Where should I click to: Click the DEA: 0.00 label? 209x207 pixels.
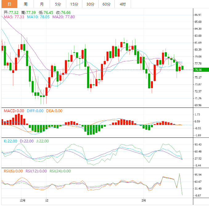[x=54, y=111]
